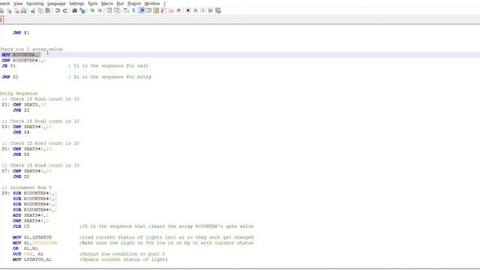Image resolution: width=480 pixels, height=270 pixels.
Task: Click the Close document toolbar icon
Action: pyautogui.click(x=9, y=10)
